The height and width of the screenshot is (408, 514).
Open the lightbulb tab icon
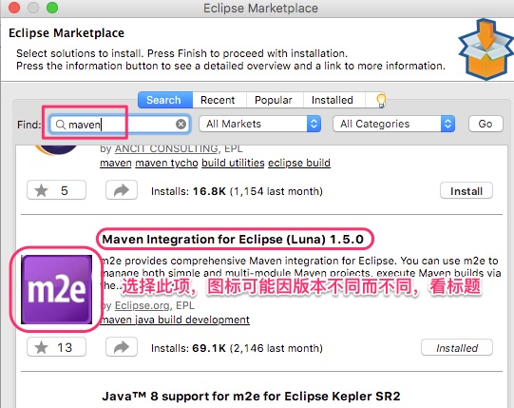(381, 100)
